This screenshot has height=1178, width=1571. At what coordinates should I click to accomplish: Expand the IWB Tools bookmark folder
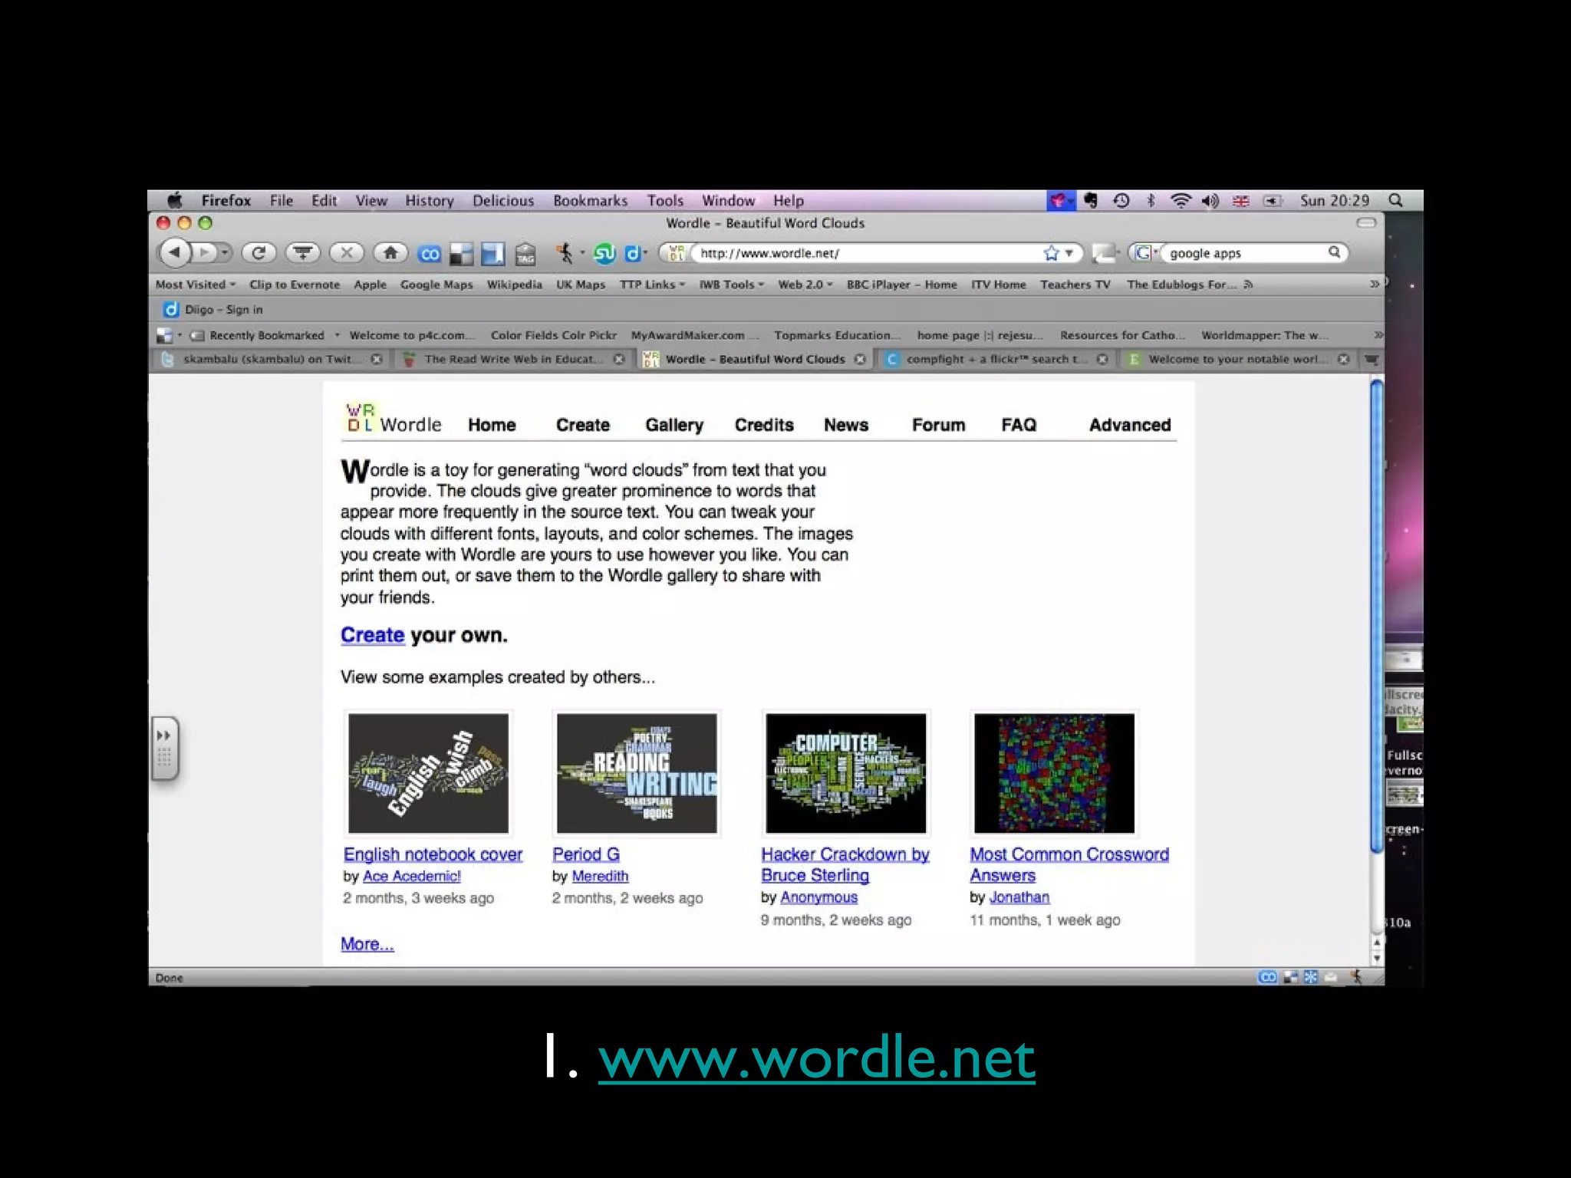pos(731,285)
